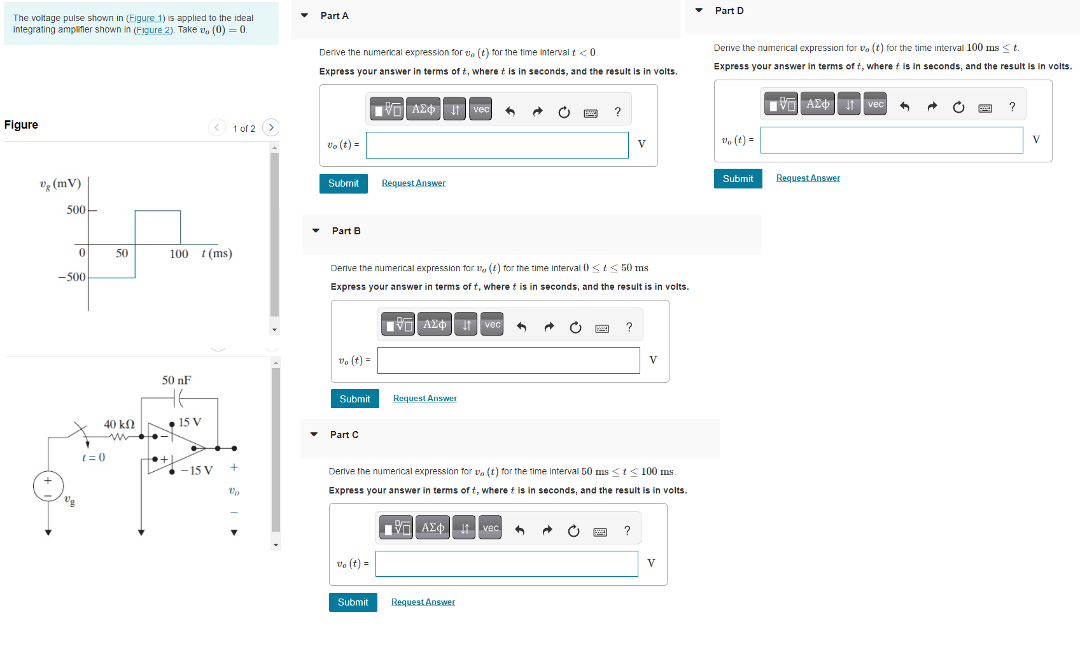Type in the Part C answer field
This screenshot has height=645, width=1080.
tap(506, 563)
